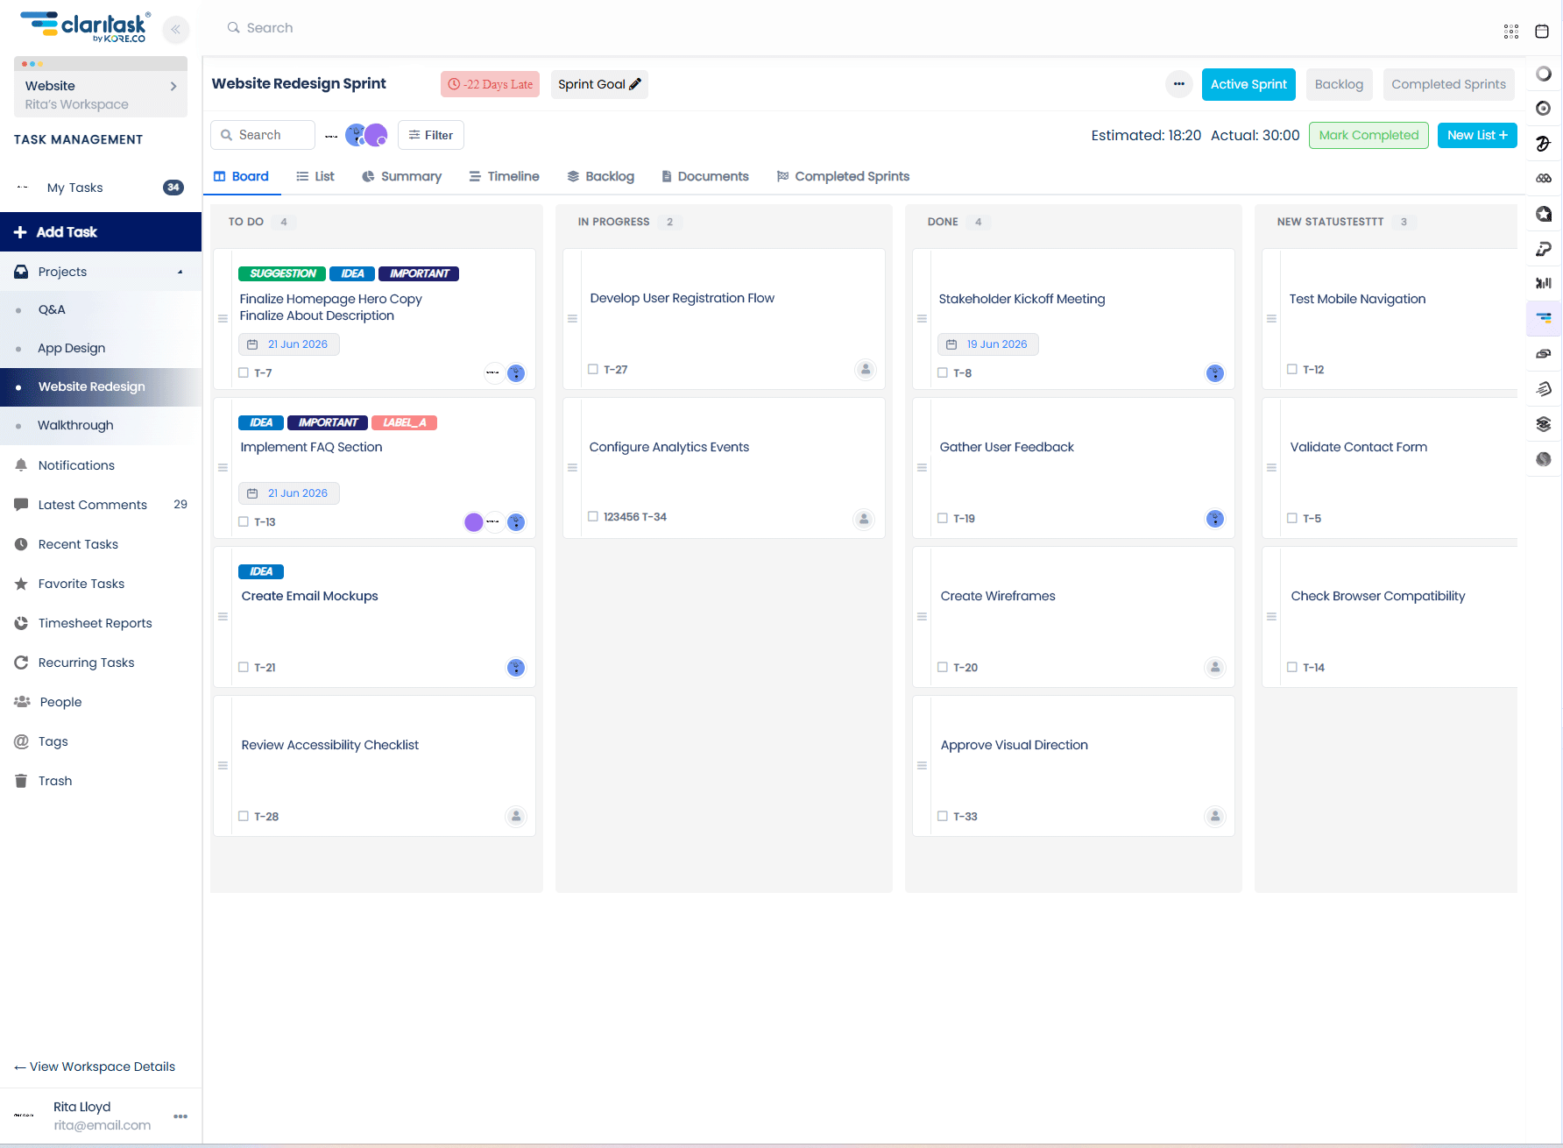Click the pencil icon beside Sprint Goal

coord(635,84)
